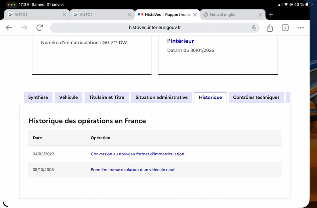Switch to the Nouvel onglet browser tab
Image resolution: width=317 pixels, height=208 pixels.
(228, 15)
